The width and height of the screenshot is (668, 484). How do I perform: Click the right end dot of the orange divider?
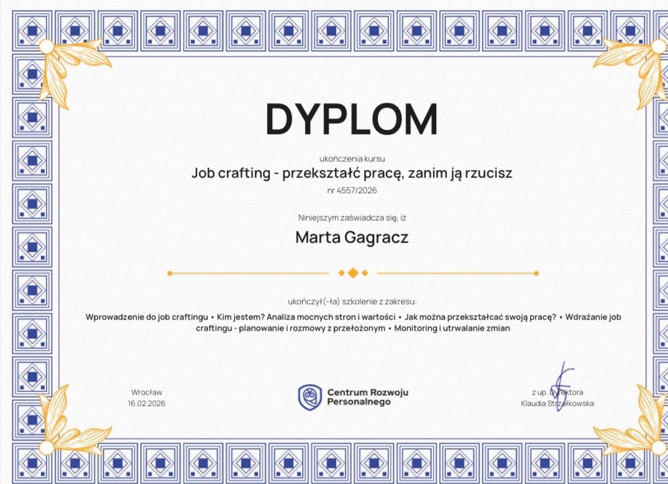coord(536,273)
